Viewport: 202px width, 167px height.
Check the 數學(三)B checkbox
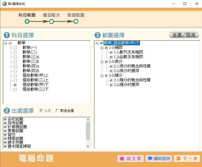point(15,62)
